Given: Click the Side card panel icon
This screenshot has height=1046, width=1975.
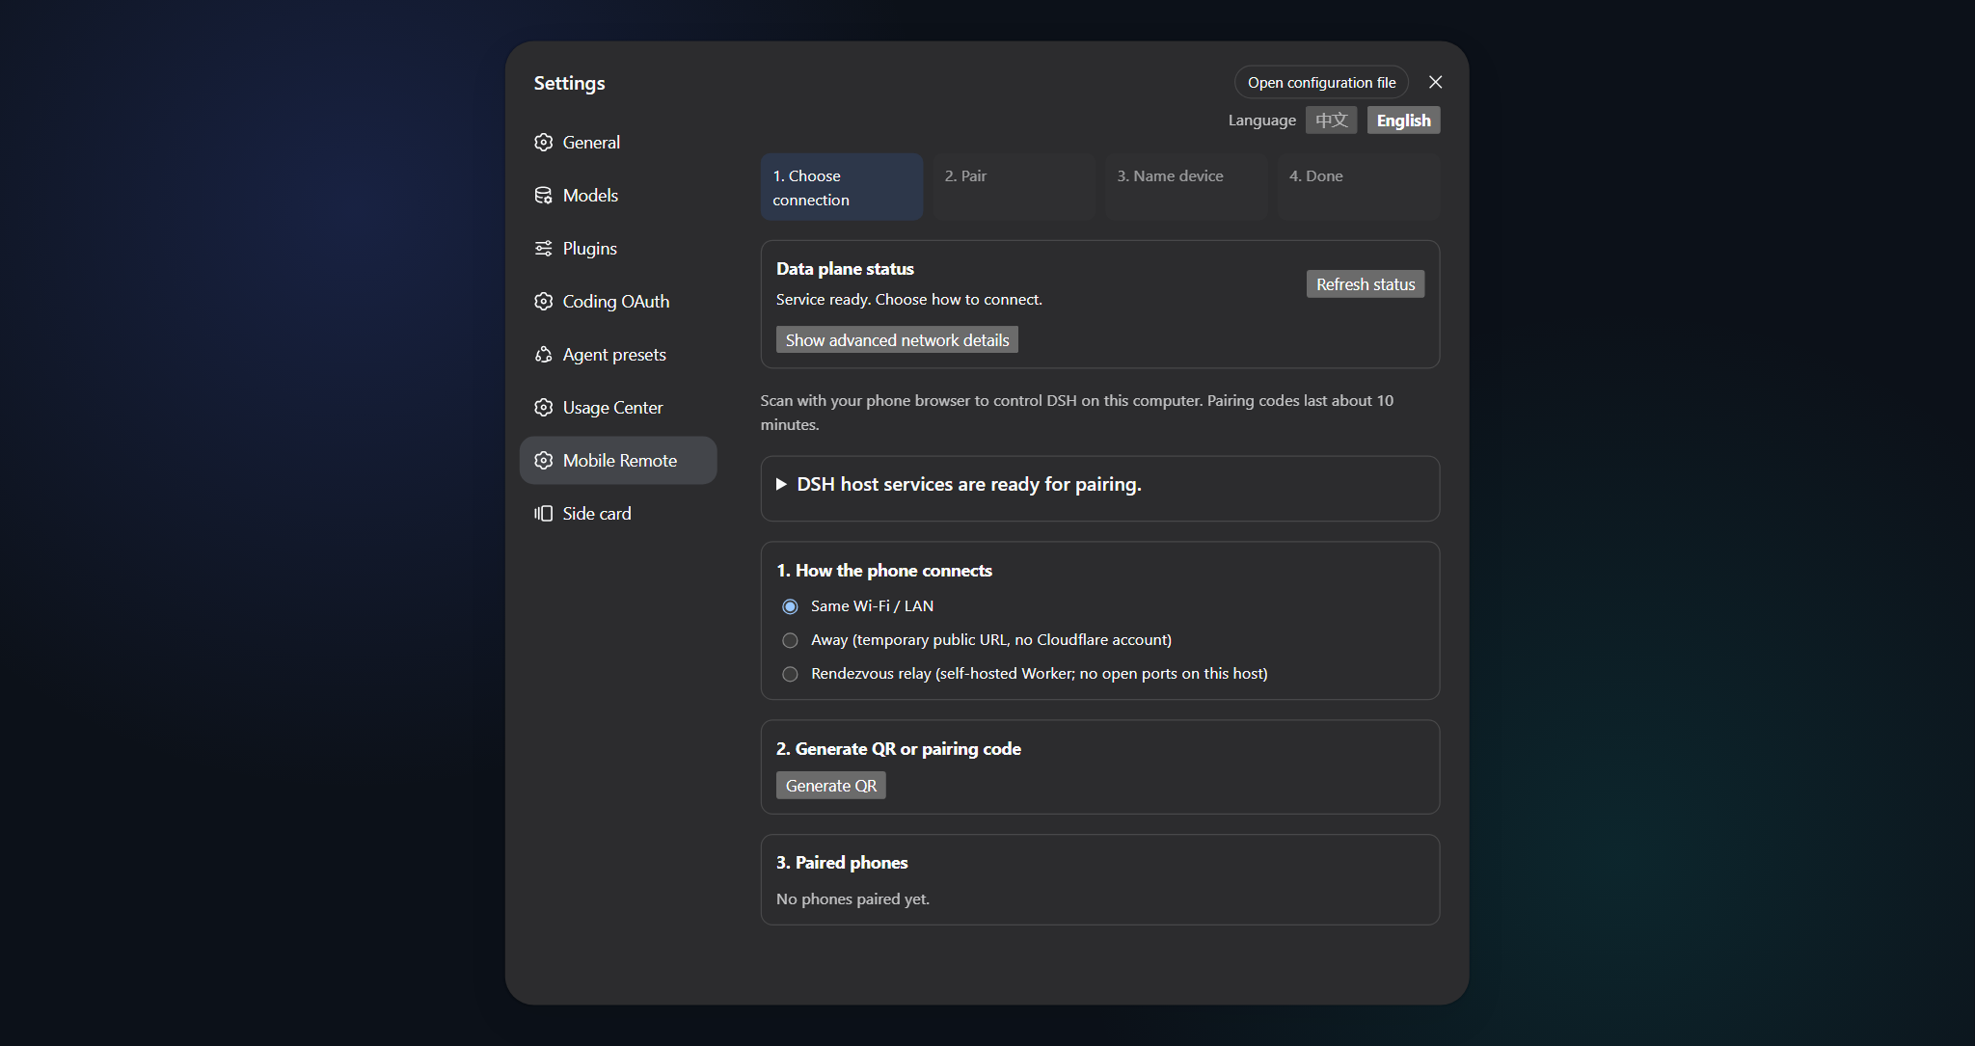Looking at the screenshot, I should (x=544, y=514).
